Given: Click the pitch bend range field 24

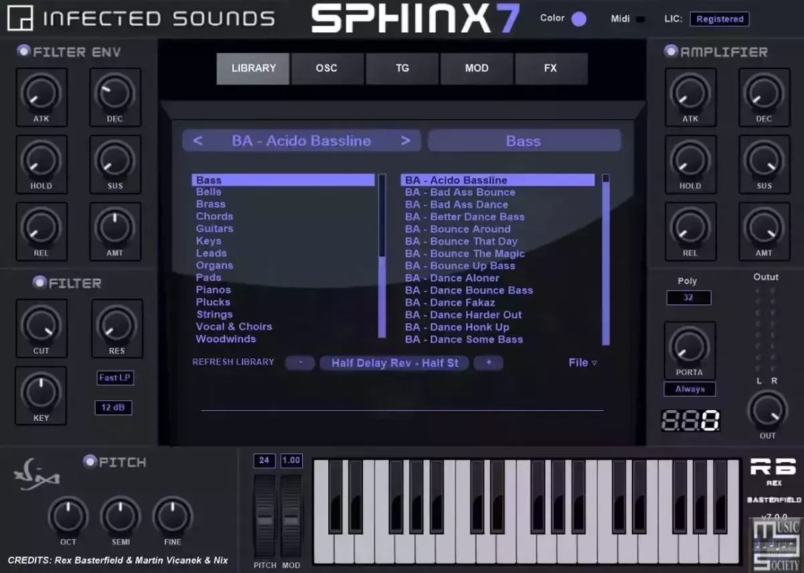Looking at the screenshot, I should [264, 460].
